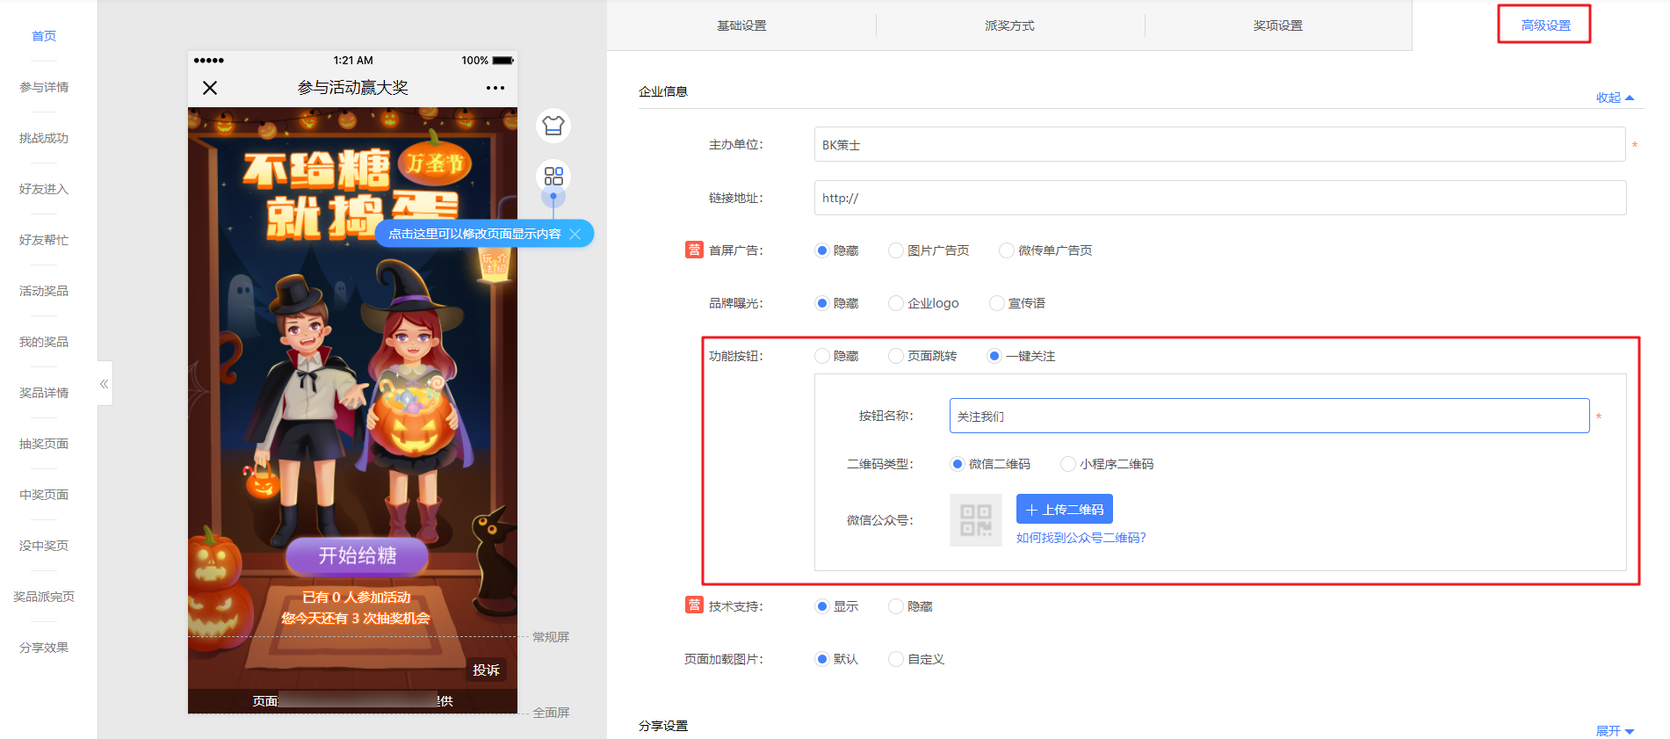The image size is (1670, 739).
Task: Switch to 基础设置 tab
Action: tap(741, 25)
